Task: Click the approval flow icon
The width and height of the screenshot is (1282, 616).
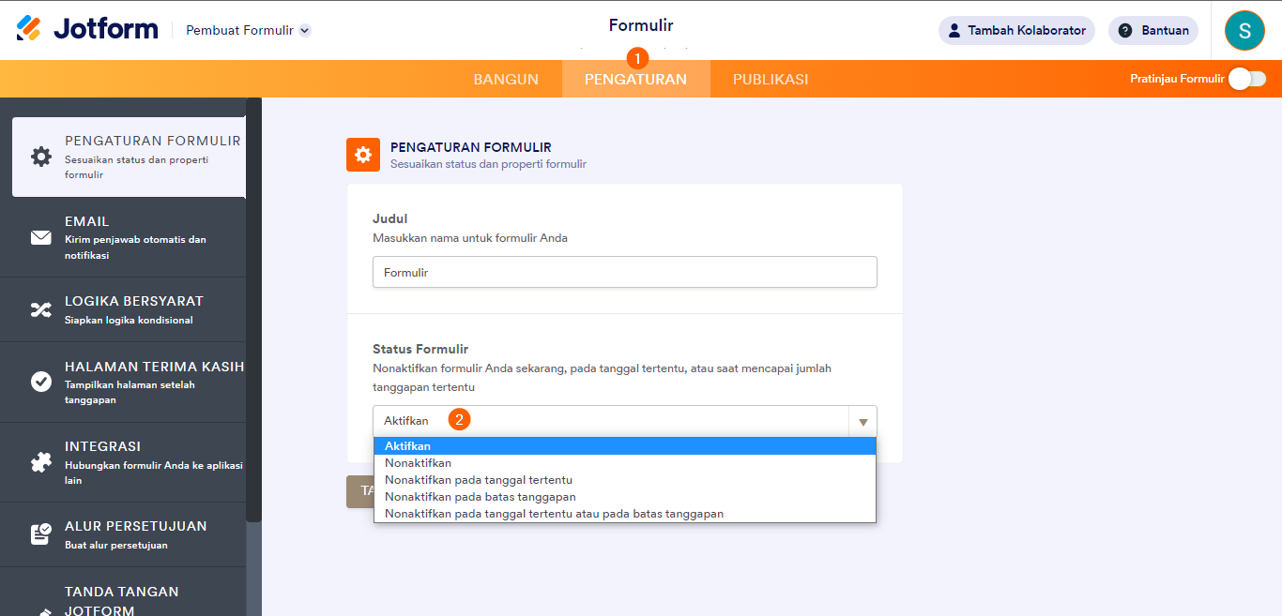Action: [41, 534]
